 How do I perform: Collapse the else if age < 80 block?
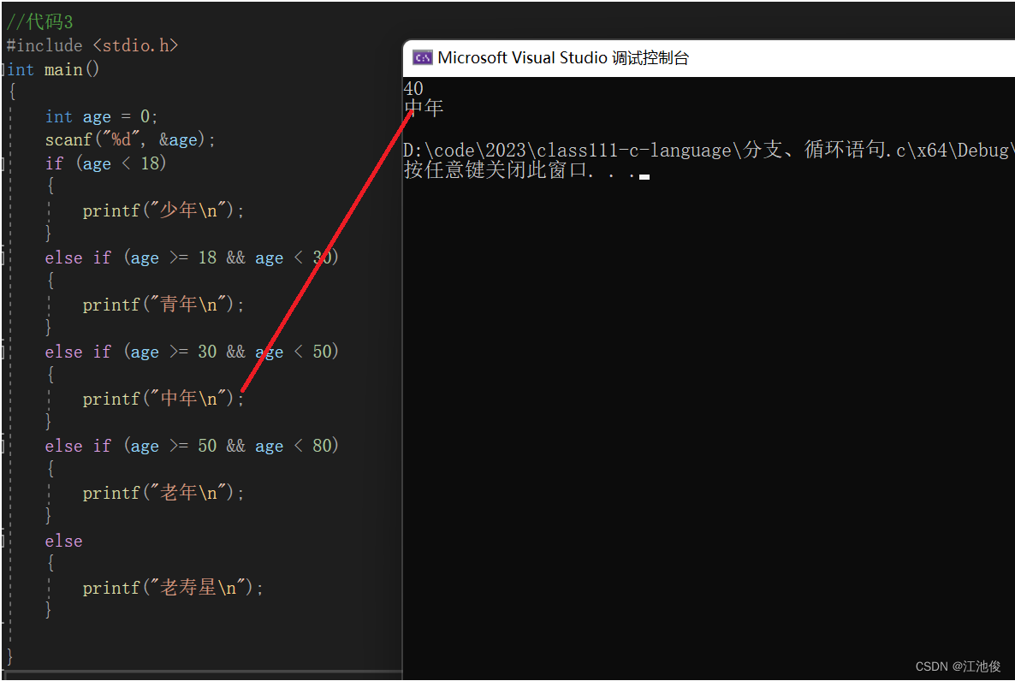[3, 446]
